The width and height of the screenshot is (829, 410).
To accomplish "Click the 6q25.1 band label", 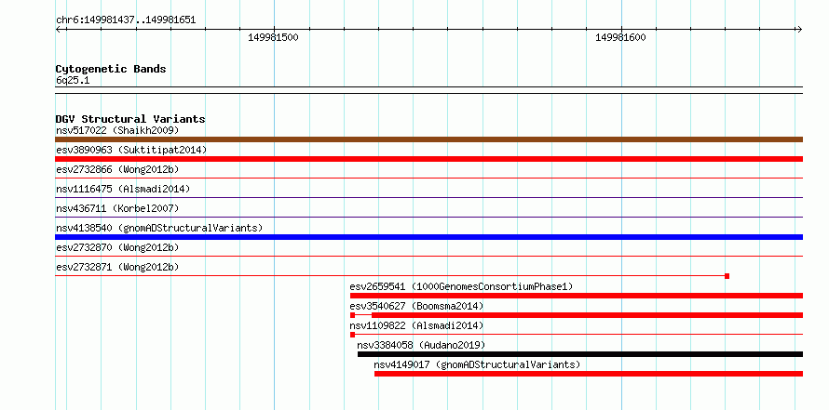I will pos(73,80).
